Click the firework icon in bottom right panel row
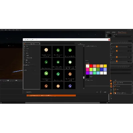This screenshot has width=133, height=133. click(x=115, y=93)
